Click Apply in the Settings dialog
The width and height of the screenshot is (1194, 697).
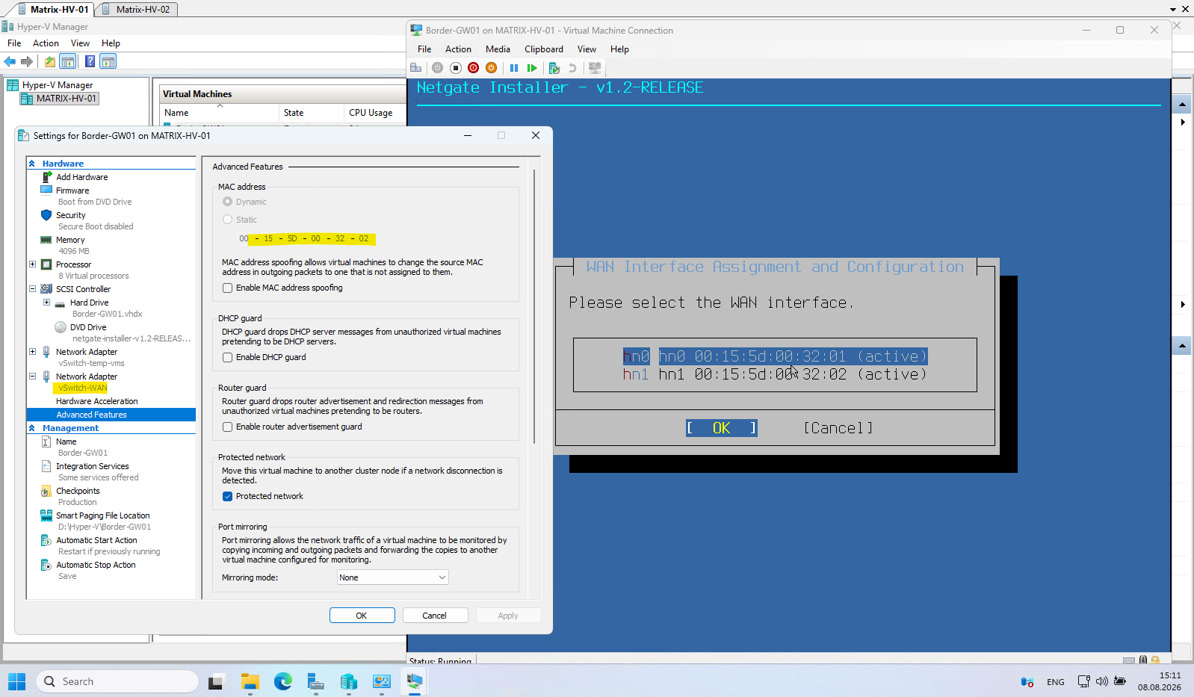[508, 616]
